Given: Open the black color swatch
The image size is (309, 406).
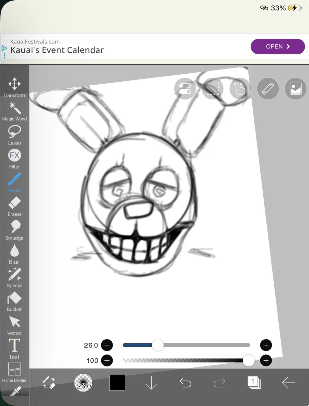Looking at the screenshot, I should tap(117, 383).
